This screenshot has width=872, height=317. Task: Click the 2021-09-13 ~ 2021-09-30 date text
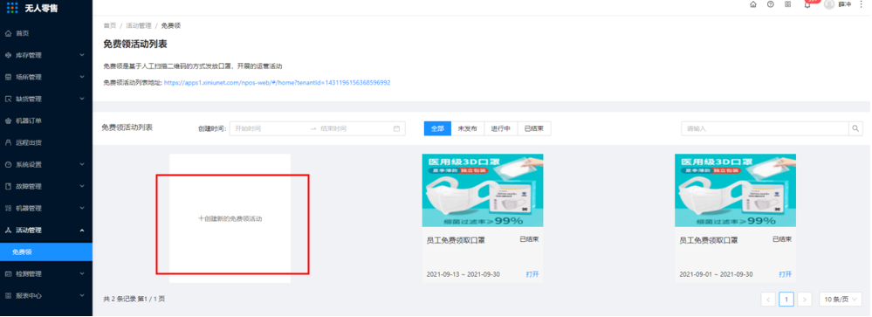[463, 274]
